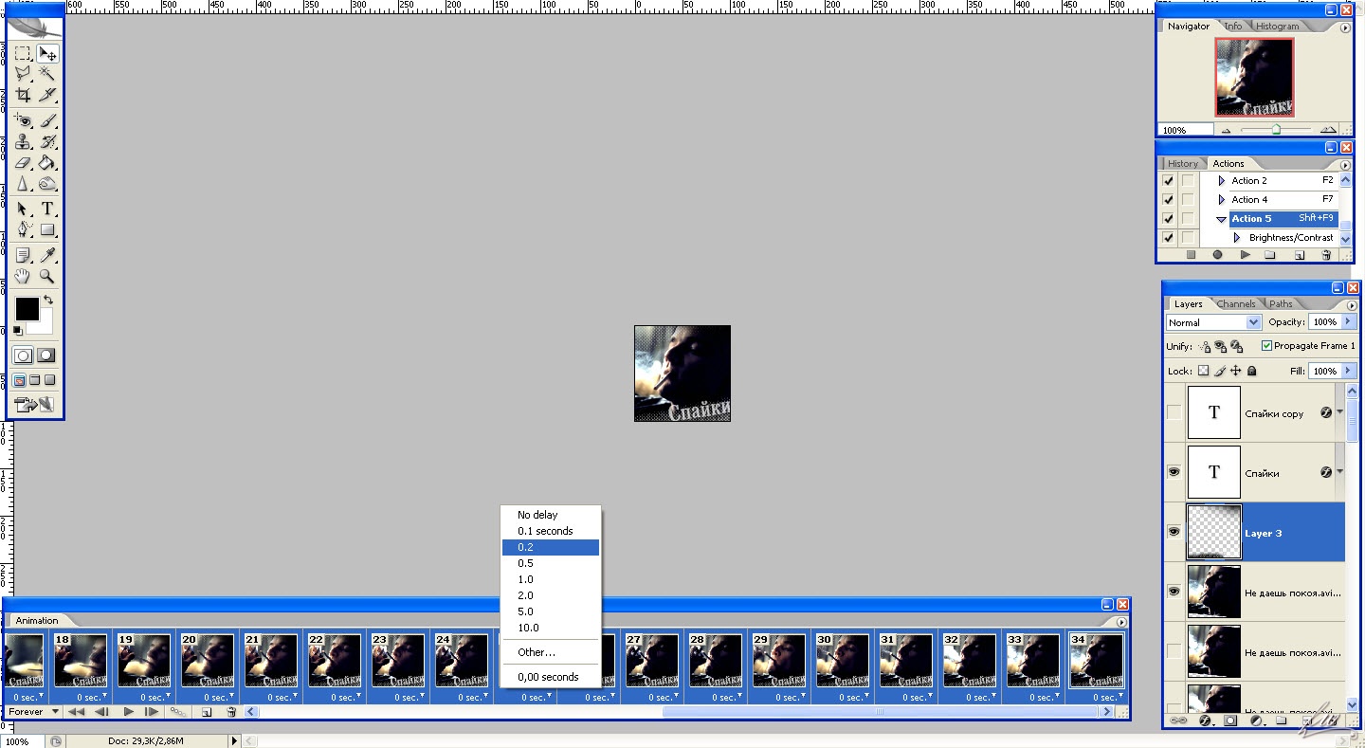Select the Eyedropper tool
This screenshot has height=748, width=1365.
47,255
